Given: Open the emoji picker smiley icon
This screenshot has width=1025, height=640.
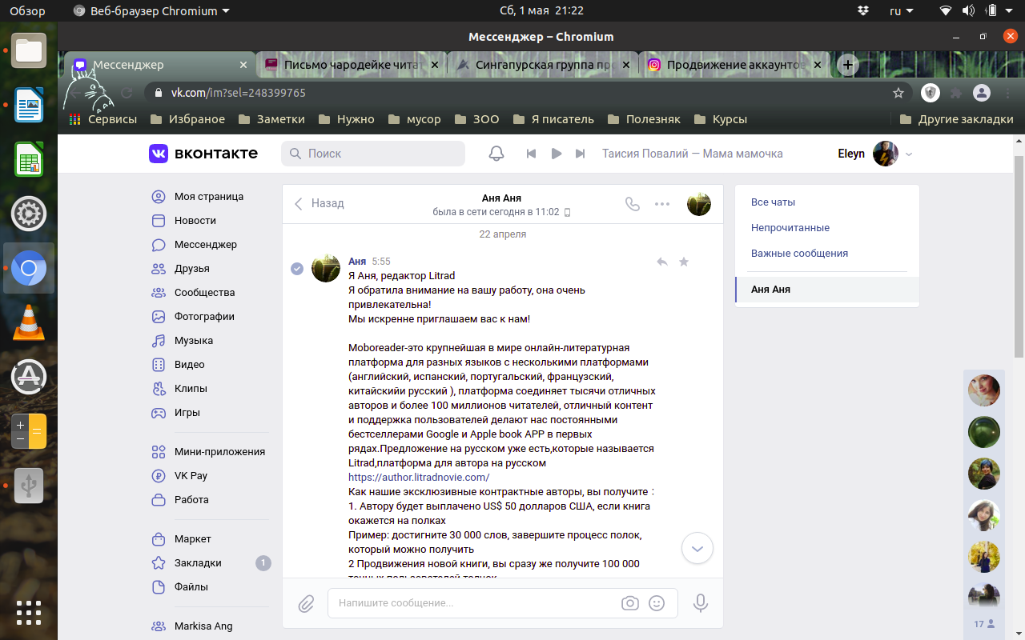Looking at the screenshot, I should [657, 603].
